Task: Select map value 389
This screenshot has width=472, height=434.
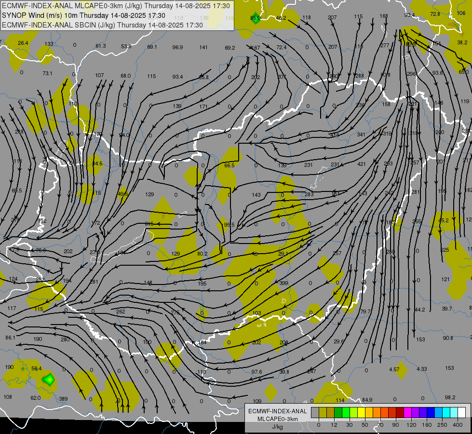Action: [63, 399]
